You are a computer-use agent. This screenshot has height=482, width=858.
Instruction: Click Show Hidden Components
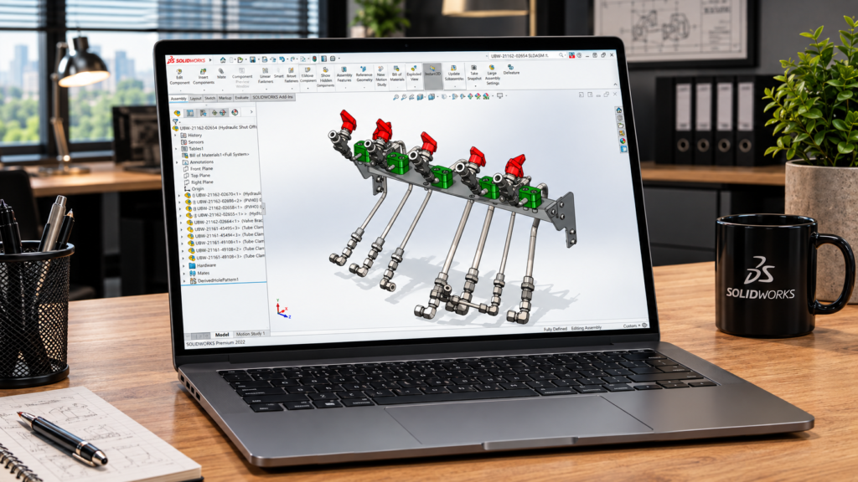(326, 77)
